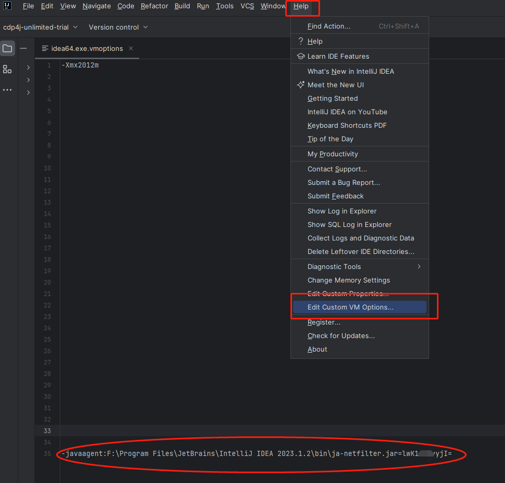Image resolution: width=505 pixels, height=483 pixels.
Task: Select Show Log in Explorer
Action: click(x=360, y=211)
